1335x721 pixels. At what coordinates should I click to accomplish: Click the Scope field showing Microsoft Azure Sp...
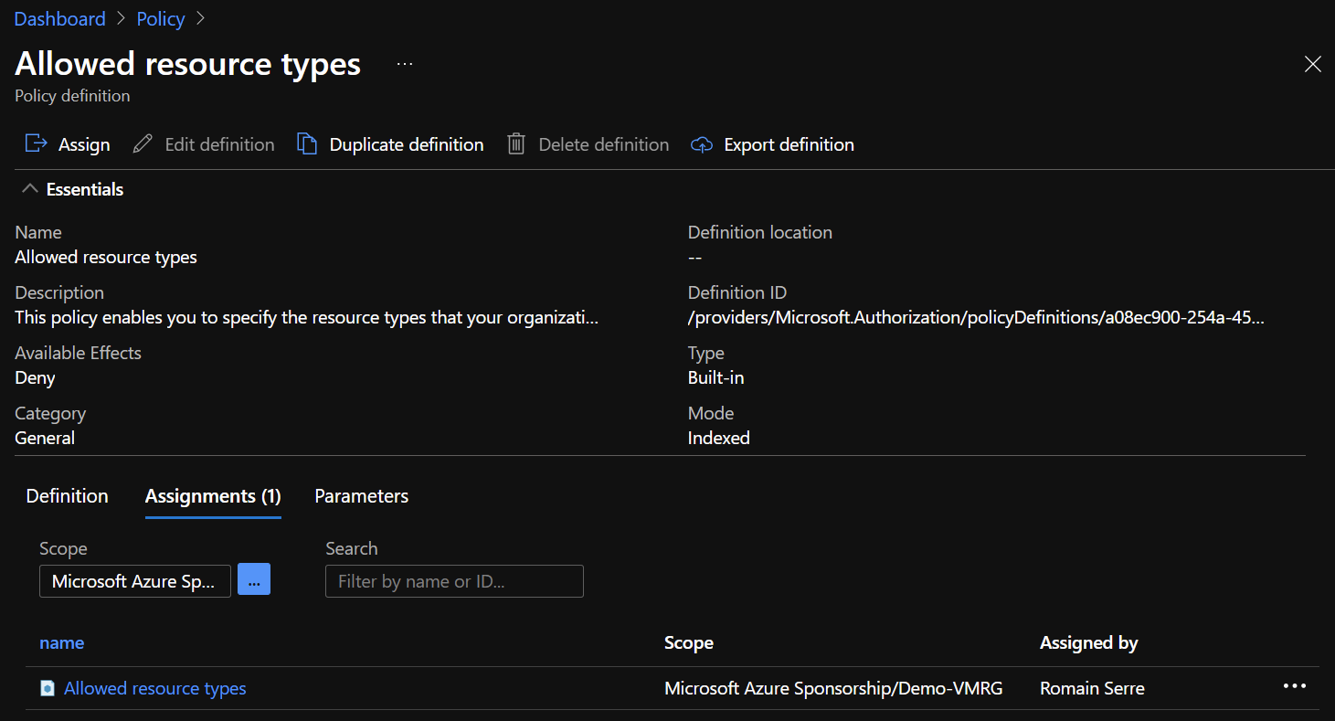click(x=135, y=581)
